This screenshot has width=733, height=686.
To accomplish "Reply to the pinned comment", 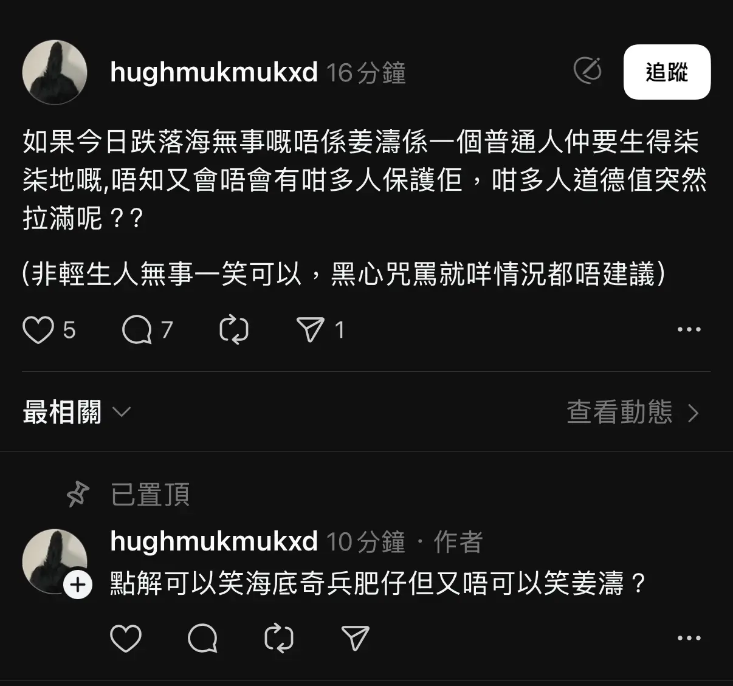I will 202,638.
